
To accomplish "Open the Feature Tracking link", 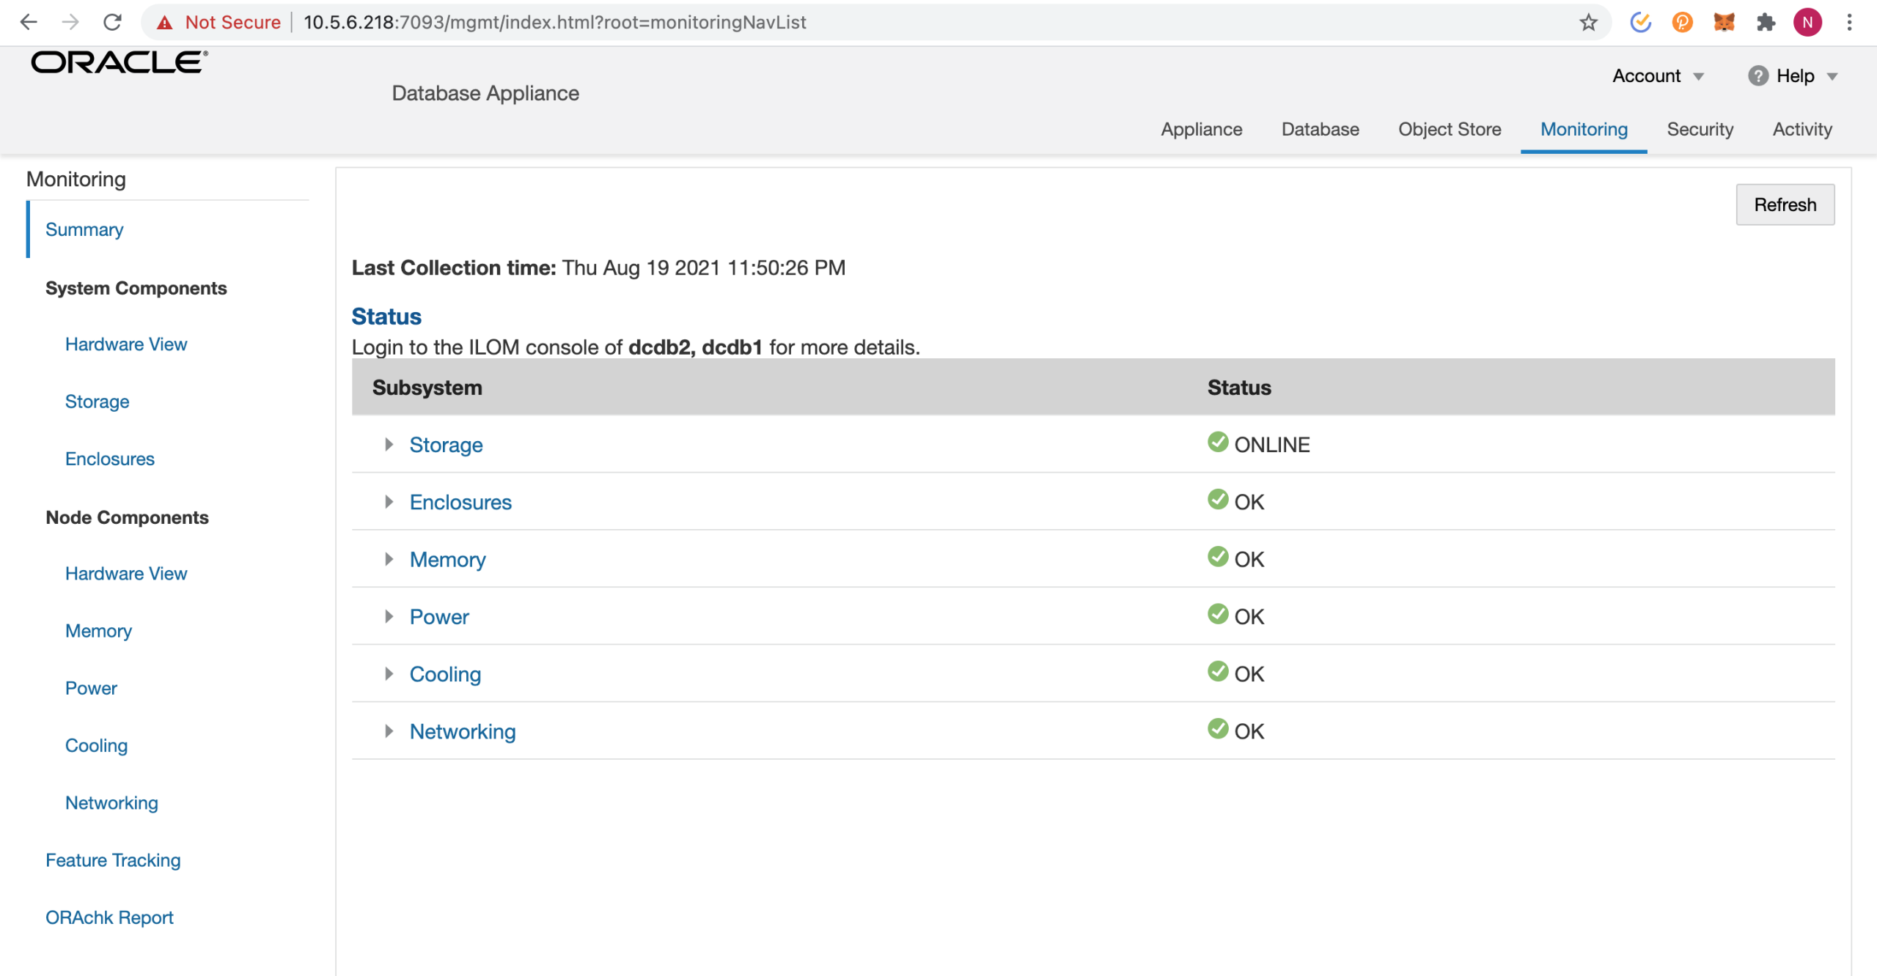I will 113,860.
